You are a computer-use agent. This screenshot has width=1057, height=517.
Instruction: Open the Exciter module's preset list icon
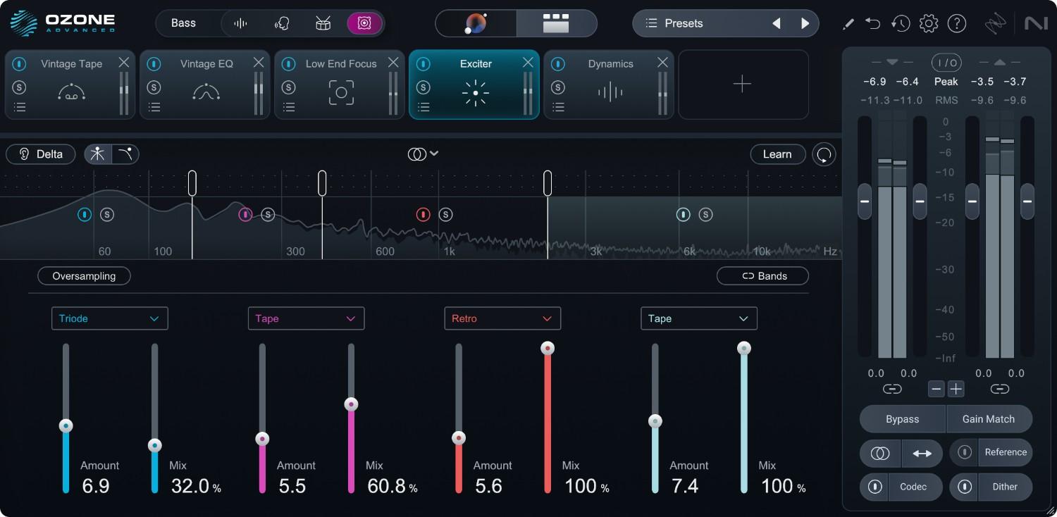(424, 107)
